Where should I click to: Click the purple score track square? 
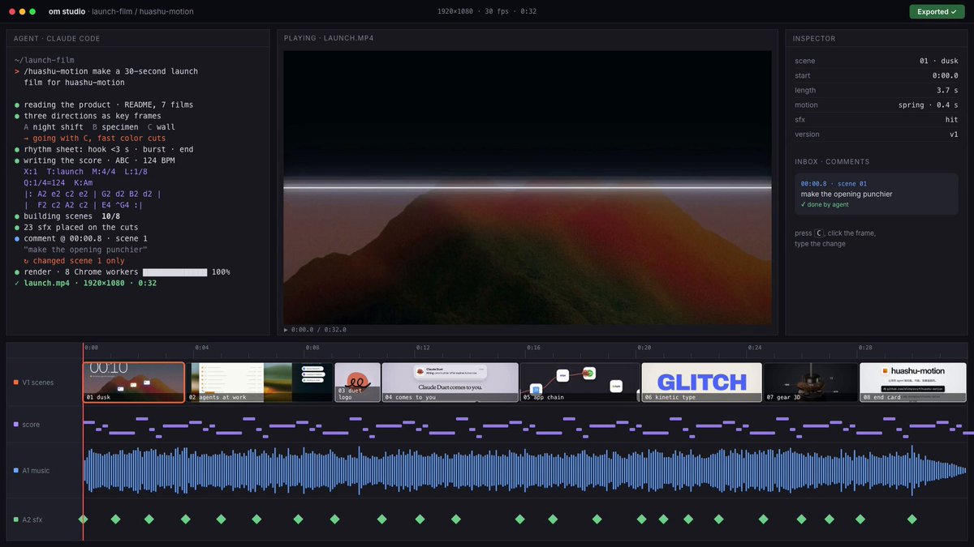tap(15, 425)
